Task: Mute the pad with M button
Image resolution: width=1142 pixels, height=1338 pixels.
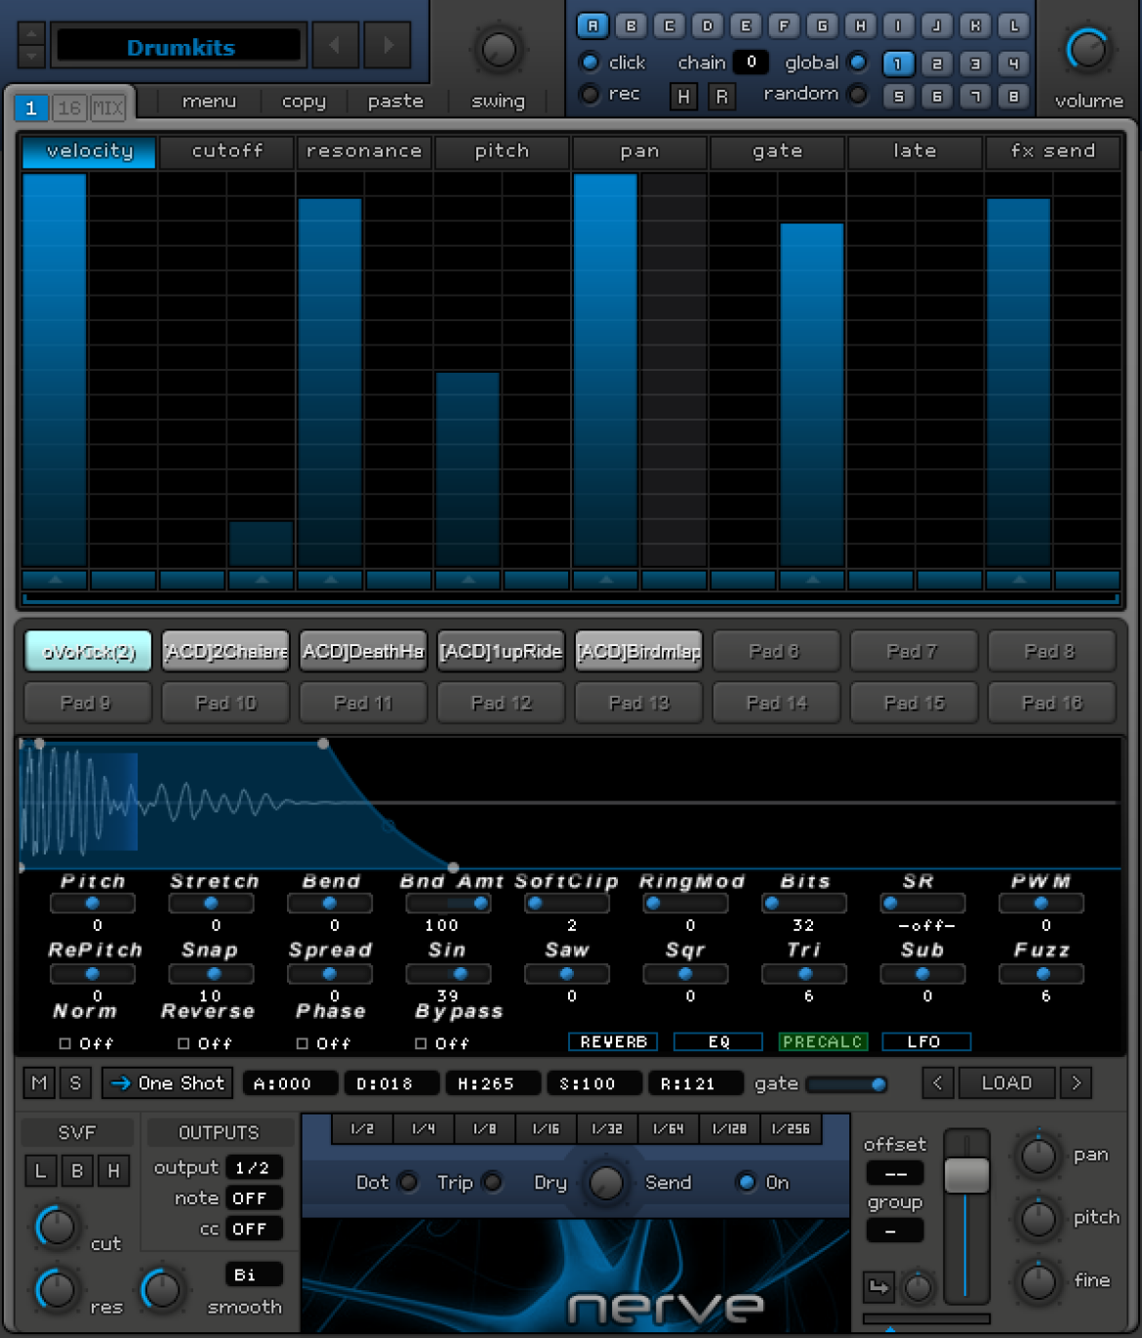Action: (x=39, y=1082)
